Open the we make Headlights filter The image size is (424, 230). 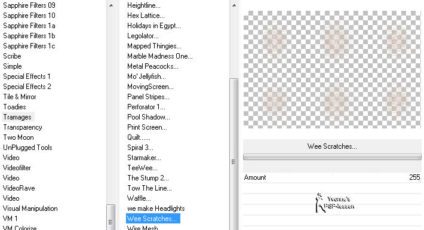point(156,208)
